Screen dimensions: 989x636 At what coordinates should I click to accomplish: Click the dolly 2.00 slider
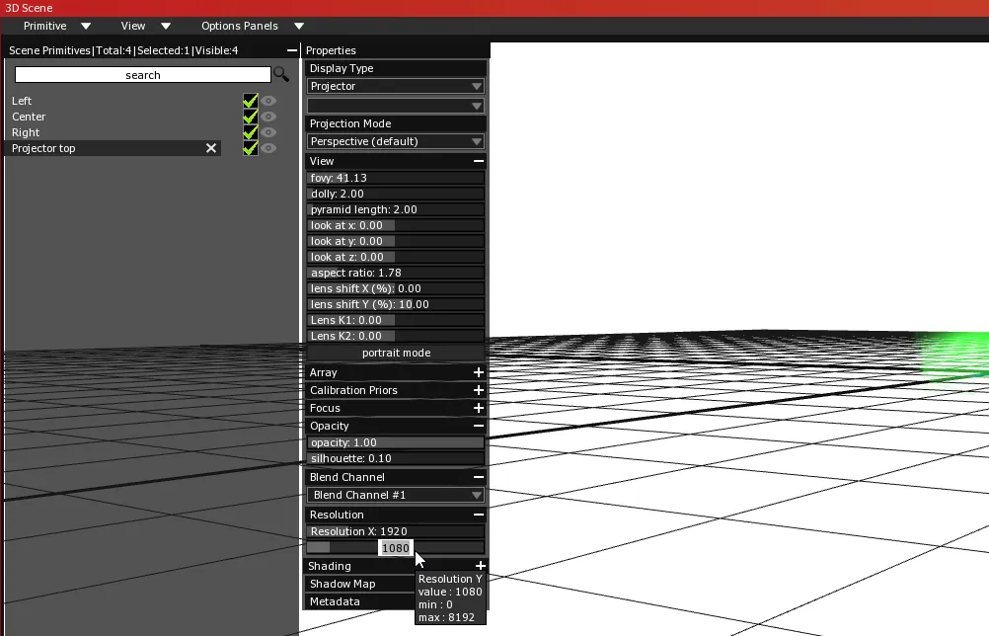[x=396, y=194]
